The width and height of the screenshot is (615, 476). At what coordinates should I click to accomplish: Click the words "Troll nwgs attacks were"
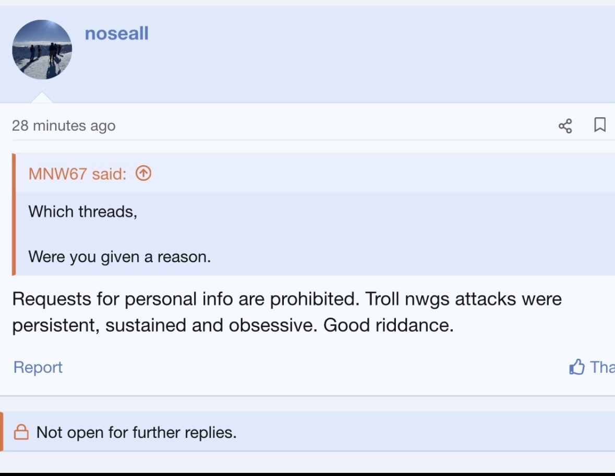(x=463, y=299)
